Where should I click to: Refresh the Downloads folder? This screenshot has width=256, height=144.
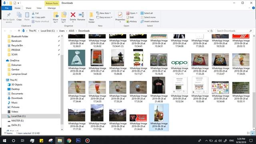tap(212, 31)
